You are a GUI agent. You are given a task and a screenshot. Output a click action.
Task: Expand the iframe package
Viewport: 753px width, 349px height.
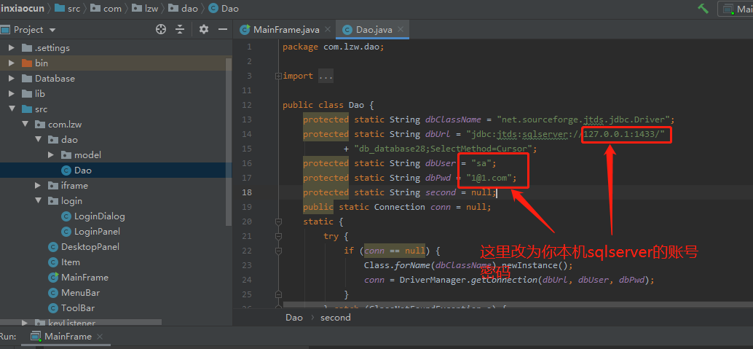39,186
